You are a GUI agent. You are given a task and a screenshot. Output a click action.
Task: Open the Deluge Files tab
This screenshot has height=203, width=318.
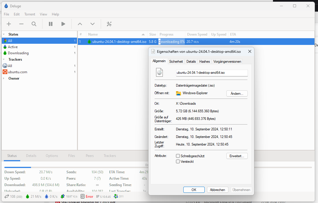coord(71,156)
